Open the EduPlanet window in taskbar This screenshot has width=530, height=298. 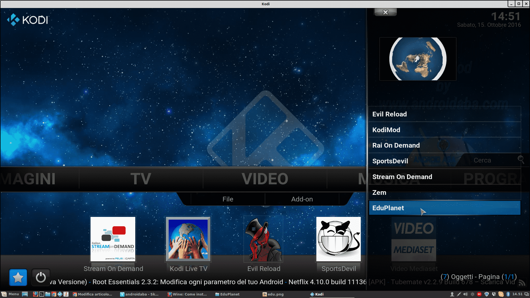pos(227,294)
